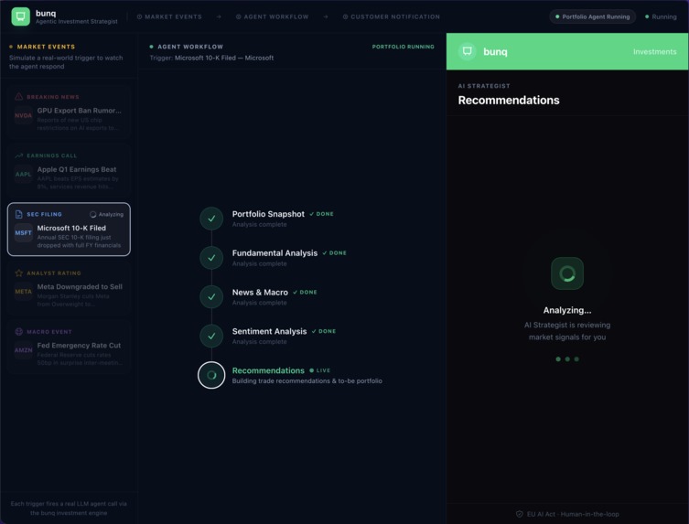The width and height of the screenshot is (689, 524).
Task: Click the EU AI Act shield icon
Action: click(520, 514)
